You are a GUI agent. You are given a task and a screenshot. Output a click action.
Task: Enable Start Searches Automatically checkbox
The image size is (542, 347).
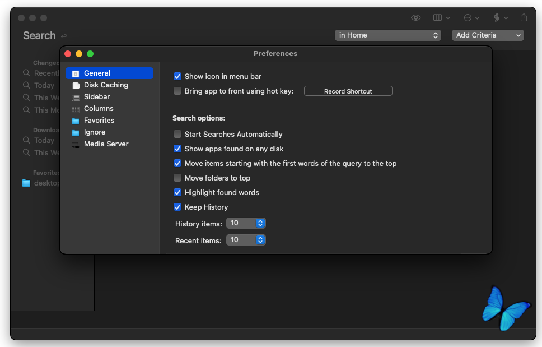tap(177, 135)
